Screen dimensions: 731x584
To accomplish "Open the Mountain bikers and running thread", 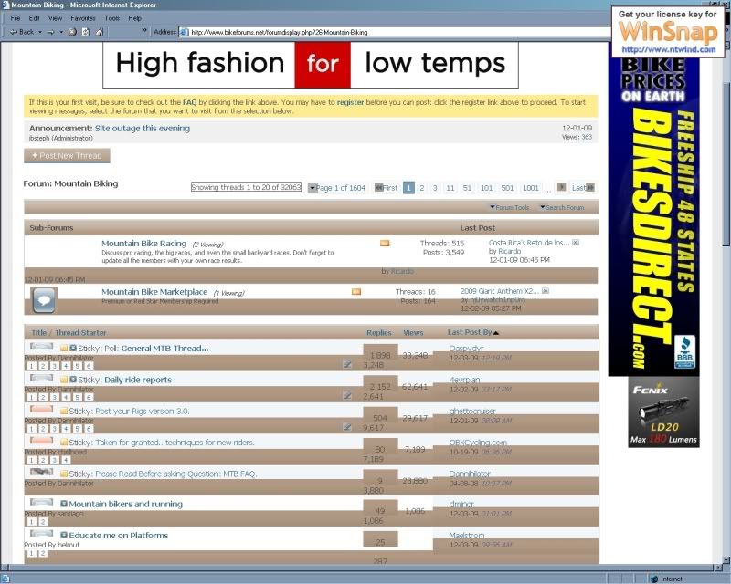I will pyautogui.click(x=125, y=504).
